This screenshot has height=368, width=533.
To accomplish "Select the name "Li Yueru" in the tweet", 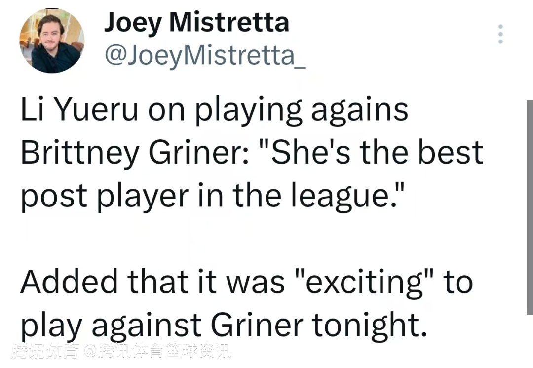I will pyautogui.click(x=79, y=110).
